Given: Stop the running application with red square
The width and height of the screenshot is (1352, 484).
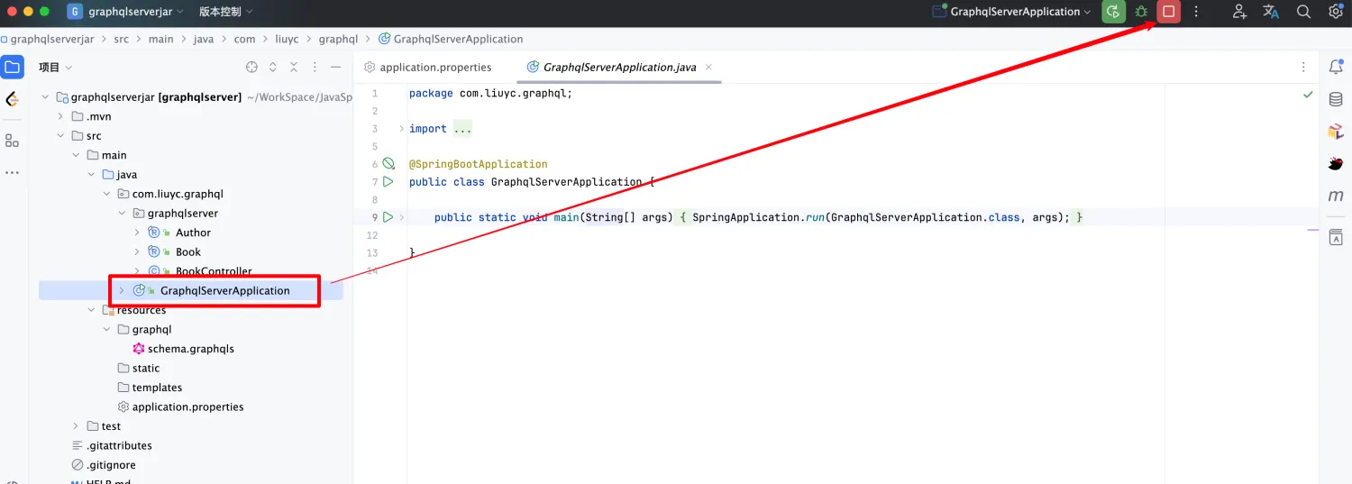Looking at the screenshot, I should pyautogui.click(x=1169, y=12).
